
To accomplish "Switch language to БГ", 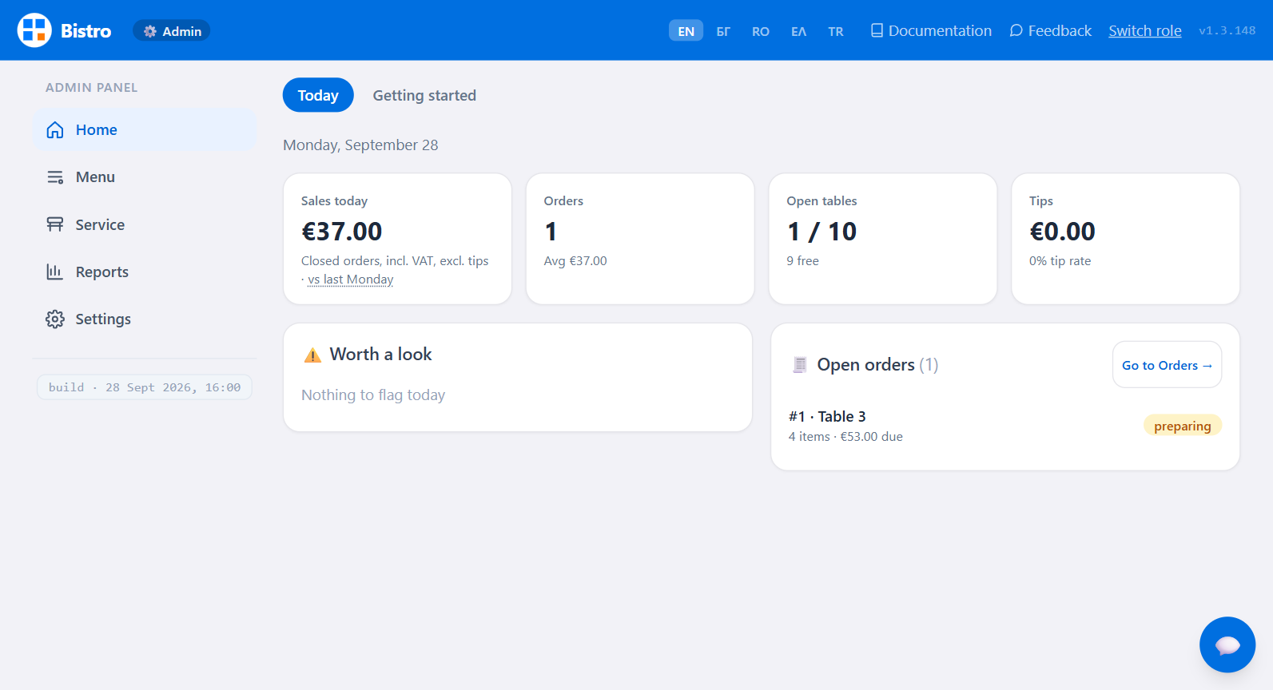I will pyautogui.click(x=723, y=31).
